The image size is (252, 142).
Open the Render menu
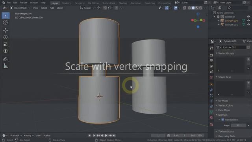[24, 3]
